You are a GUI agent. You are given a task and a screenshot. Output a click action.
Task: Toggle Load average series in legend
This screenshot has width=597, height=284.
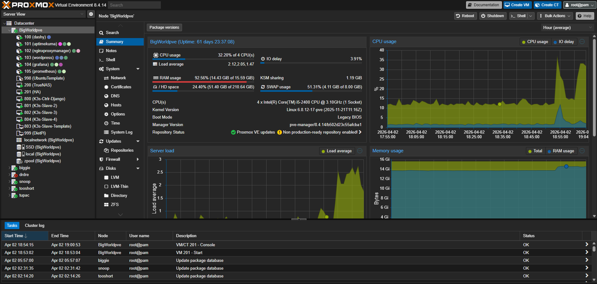(x=337, y=151)
